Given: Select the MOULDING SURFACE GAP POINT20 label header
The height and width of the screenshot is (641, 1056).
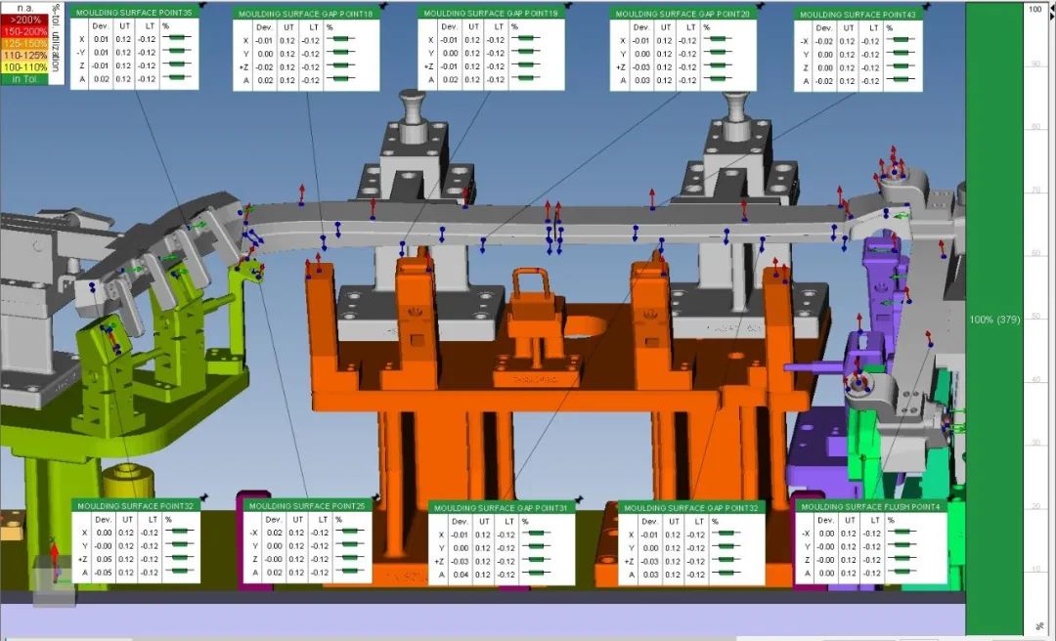Looking at the screenshot, I should (682, 14).
